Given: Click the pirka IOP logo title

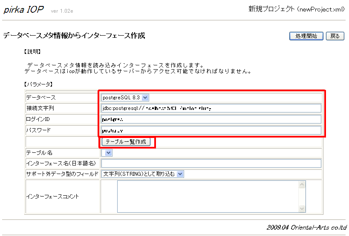Looking at the screenshot, I should tap(23, 10).
